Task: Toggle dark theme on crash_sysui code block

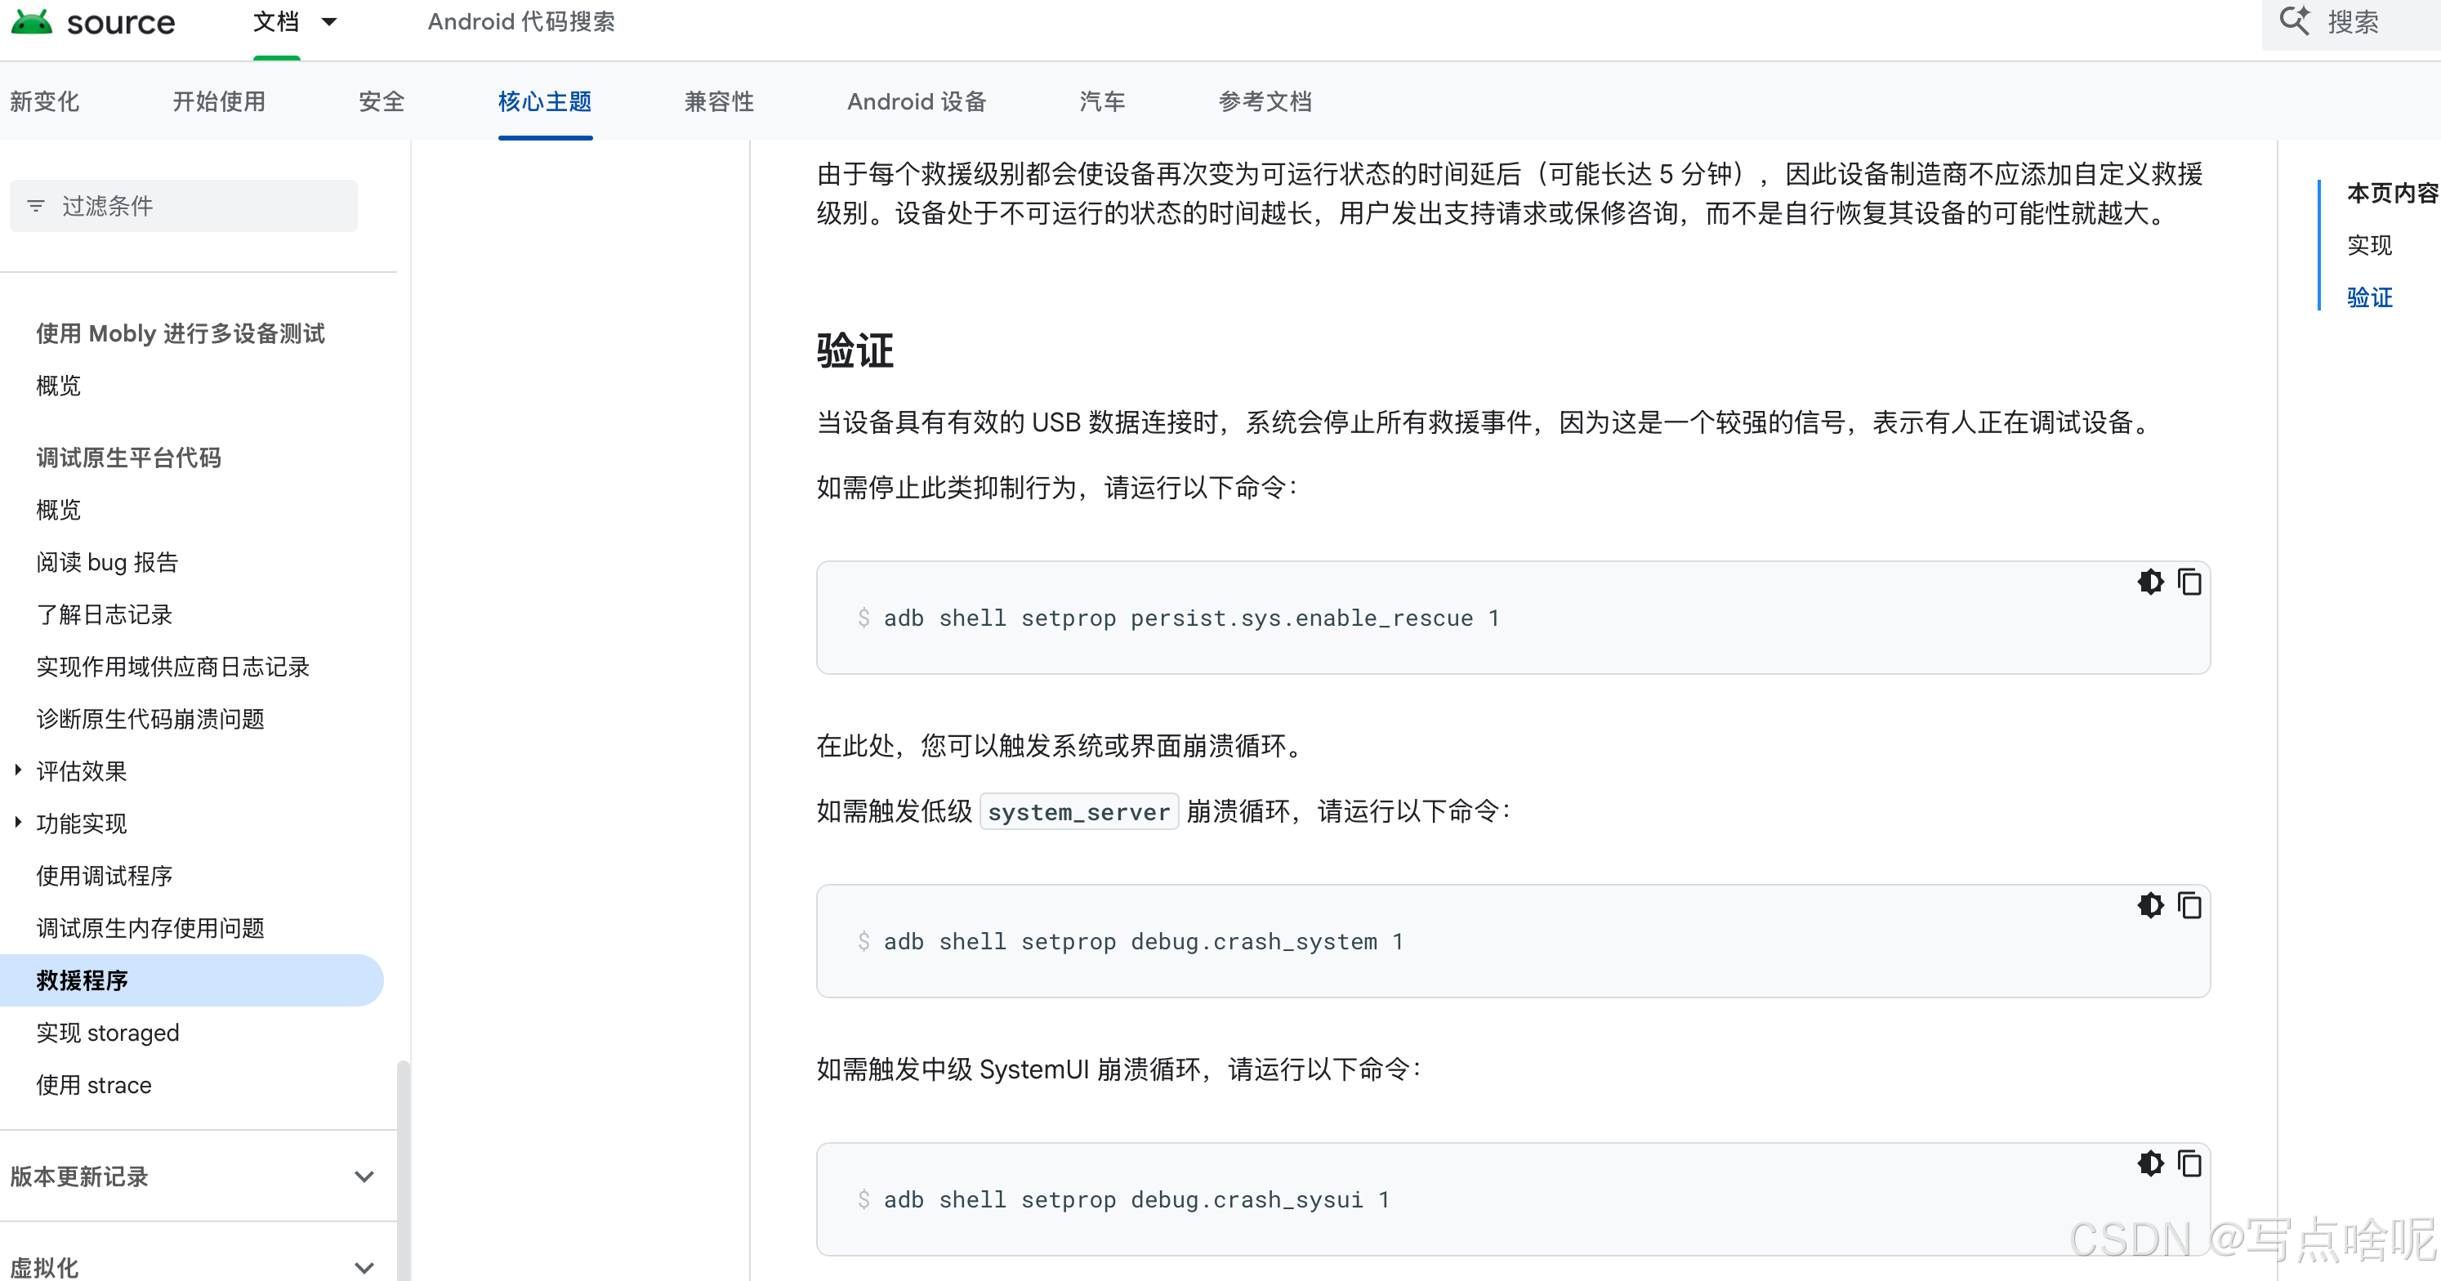Action: pyautogui.click(x=2150, y=1163)
